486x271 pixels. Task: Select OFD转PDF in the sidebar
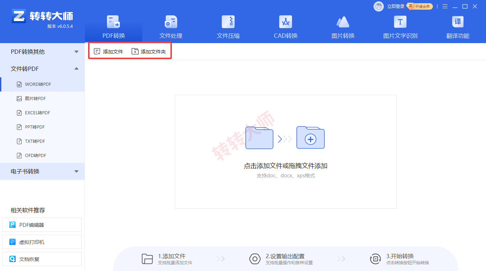[42, 156]
